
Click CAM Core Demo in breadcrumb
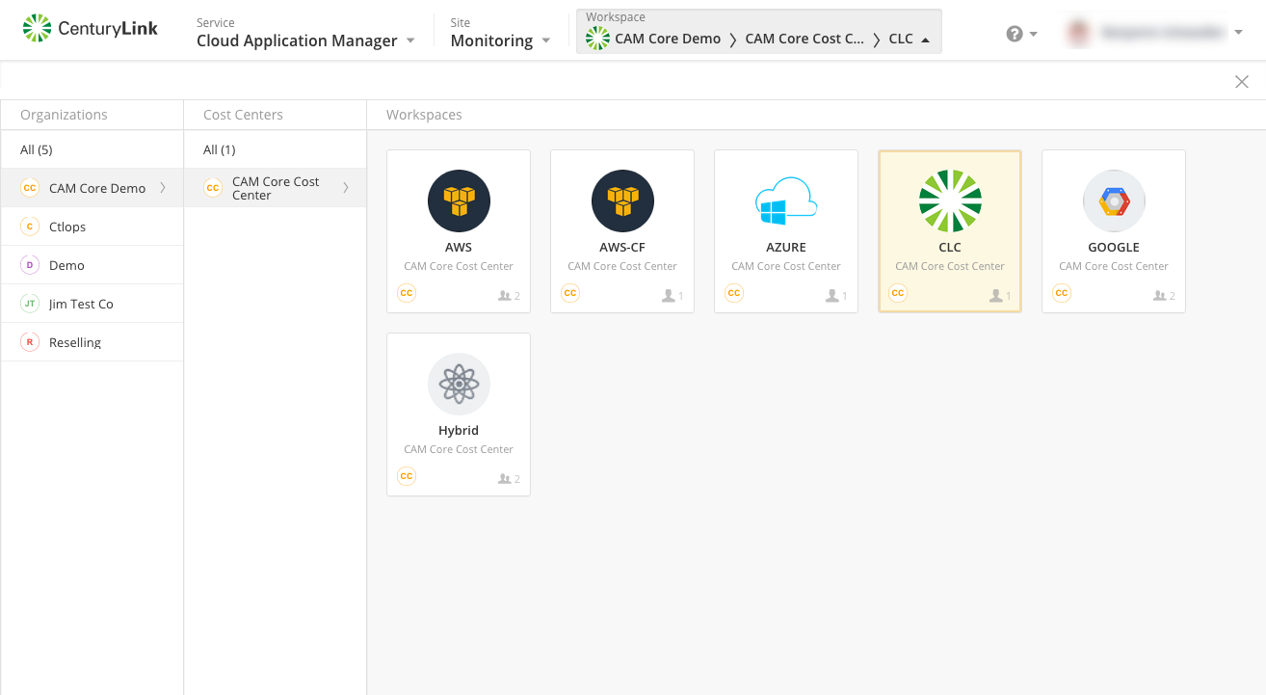click(x=668, y=40)
